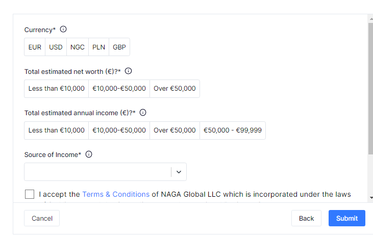Click info icon beside Total estimated annual income
Screen dimensions: 373x236
pos(143,113)
